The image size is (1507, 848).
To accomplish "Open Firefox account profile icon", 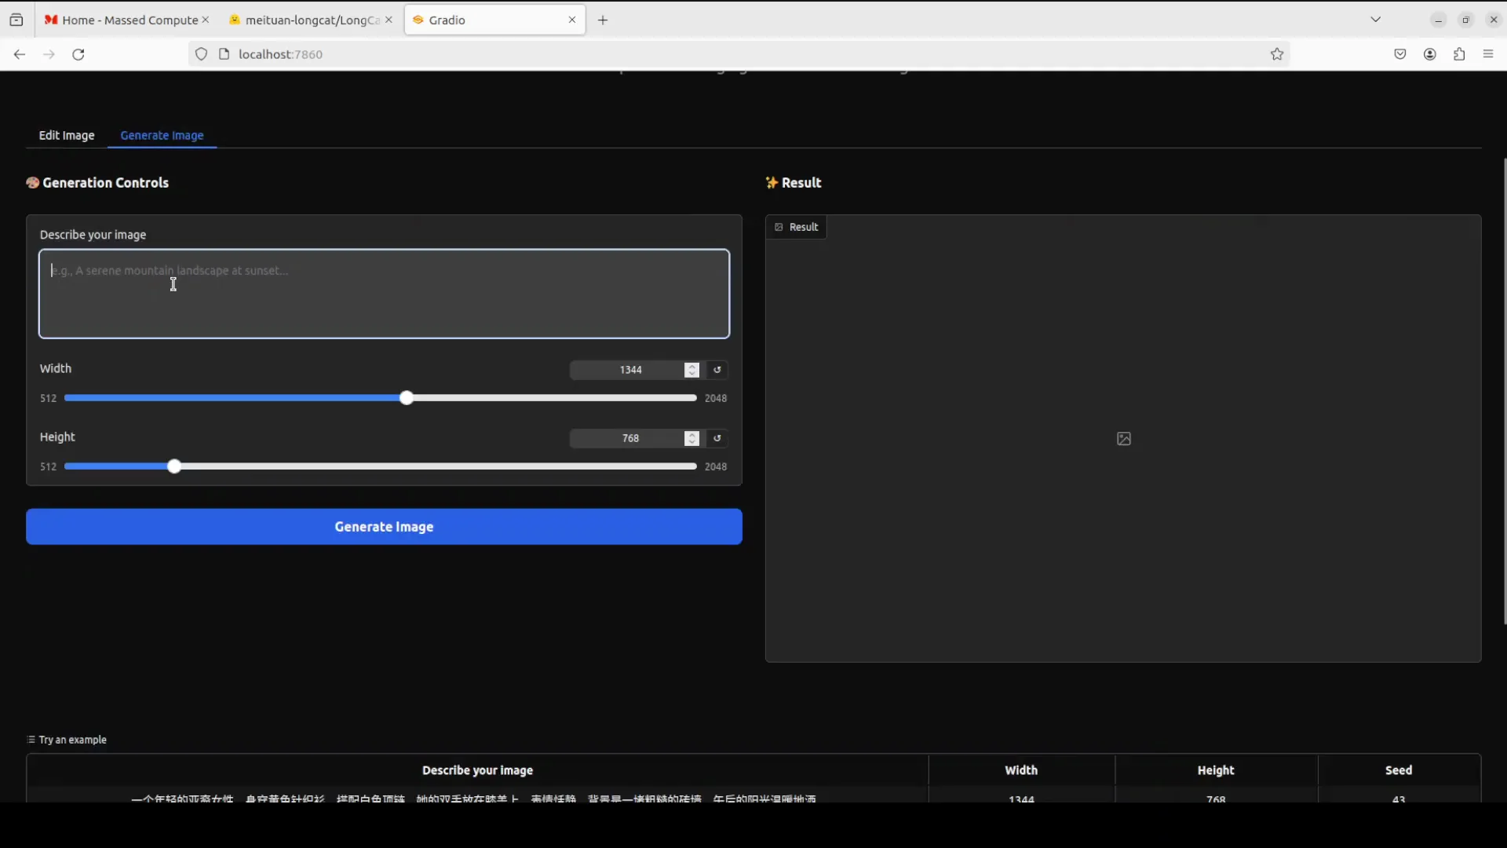I will tap(1430, 54).
